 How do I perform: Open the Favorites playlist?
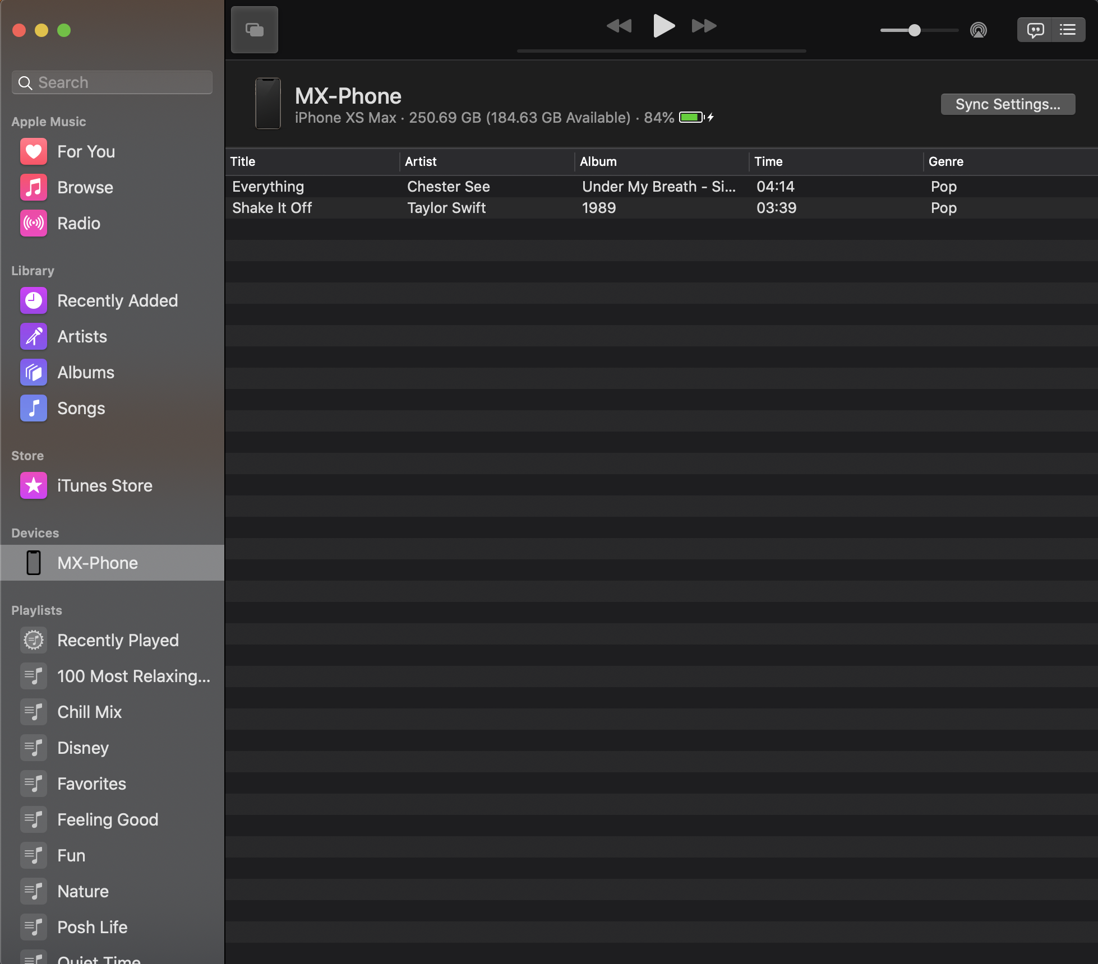pyautogui.click(x=112, y=784)
